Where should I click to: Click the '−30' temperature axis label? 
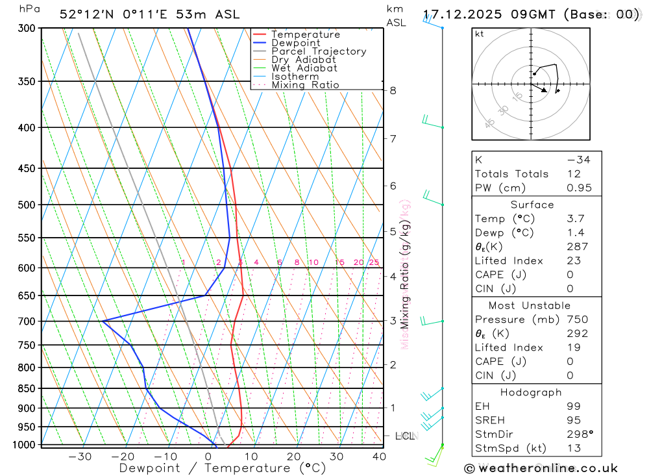tap(80, 457)
